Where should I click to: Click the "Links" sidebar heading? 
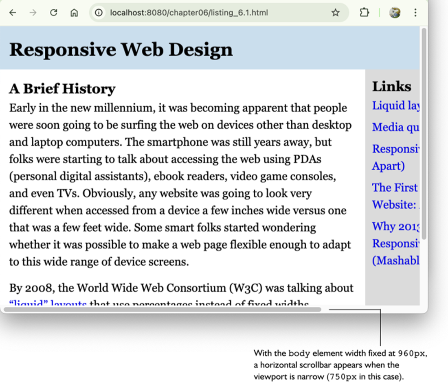391,86
